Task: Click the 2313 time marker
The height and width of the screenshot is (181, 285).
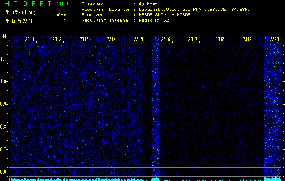Action: [84, 40]
